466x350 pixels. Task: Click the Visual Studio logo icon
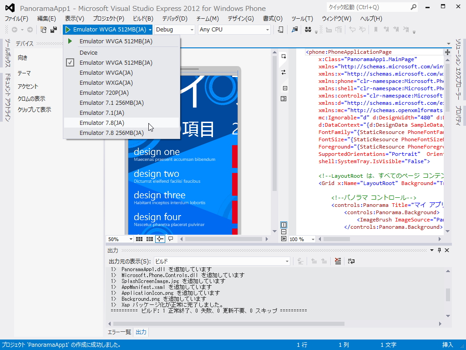coord(10,8)
